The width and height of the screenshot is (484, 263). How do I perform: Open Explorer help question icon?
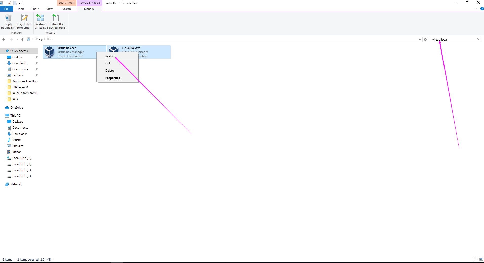(482, 9)
